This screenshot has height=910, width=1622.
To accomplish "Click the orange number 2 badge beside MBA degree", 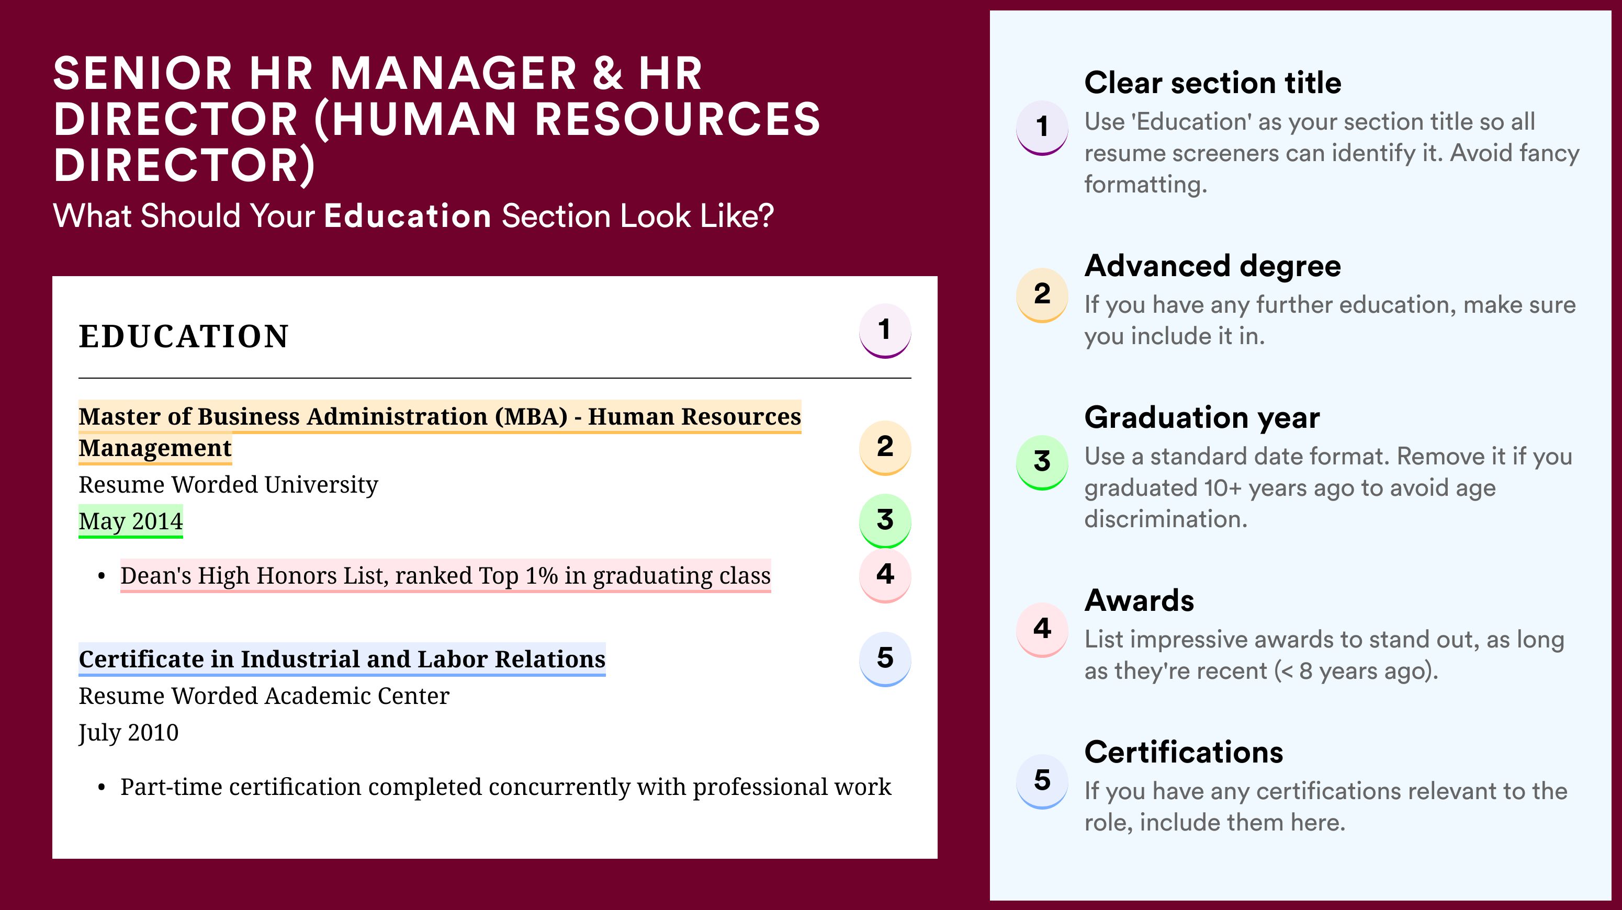I will pyautogui.click(x=885, y=447).
